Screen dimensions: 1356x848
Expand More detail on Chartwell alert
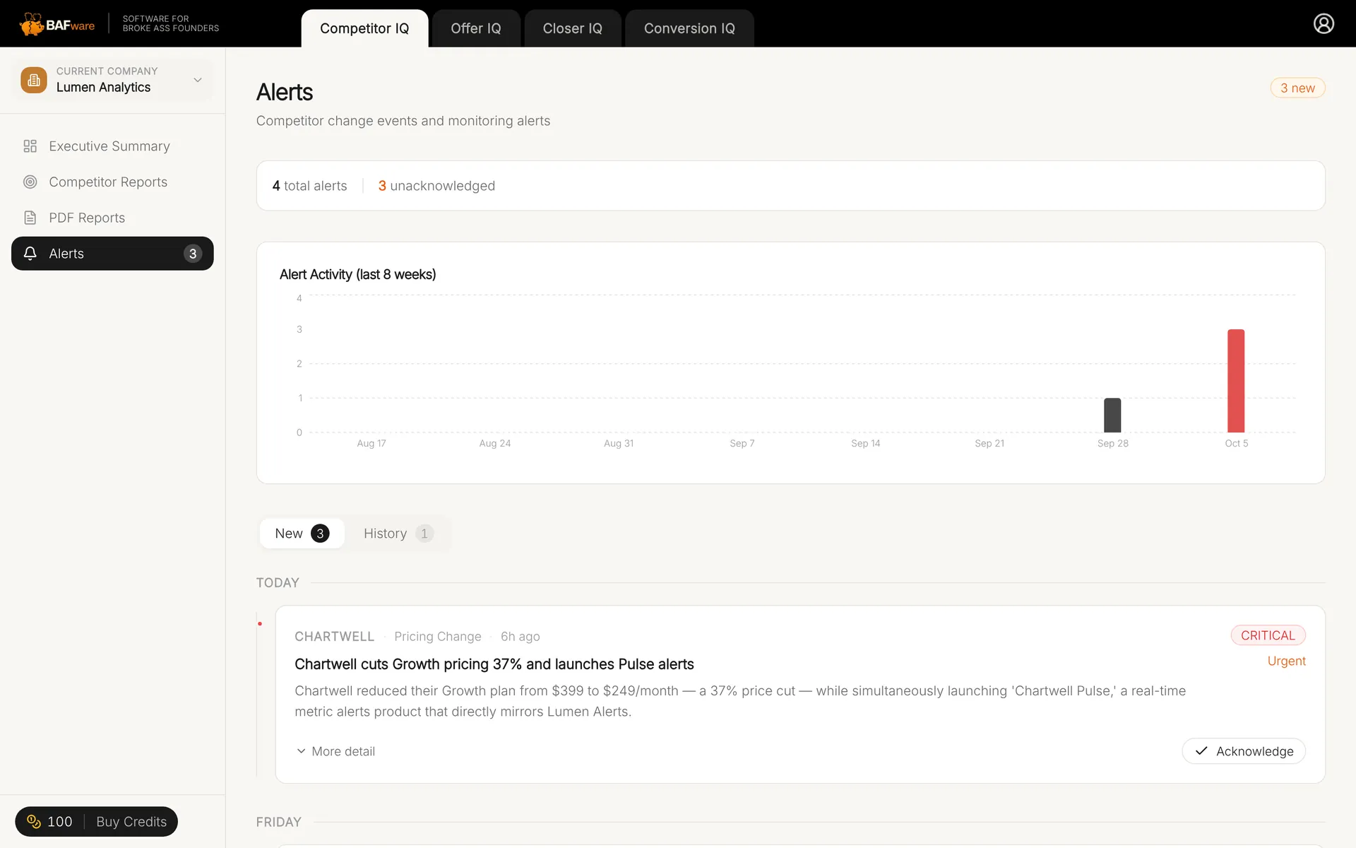335,751
